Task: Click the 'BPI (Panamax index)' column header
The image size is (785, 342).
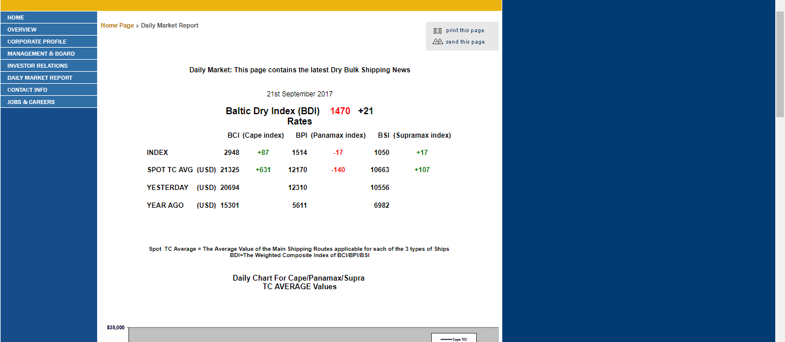Action: (331, 135)
